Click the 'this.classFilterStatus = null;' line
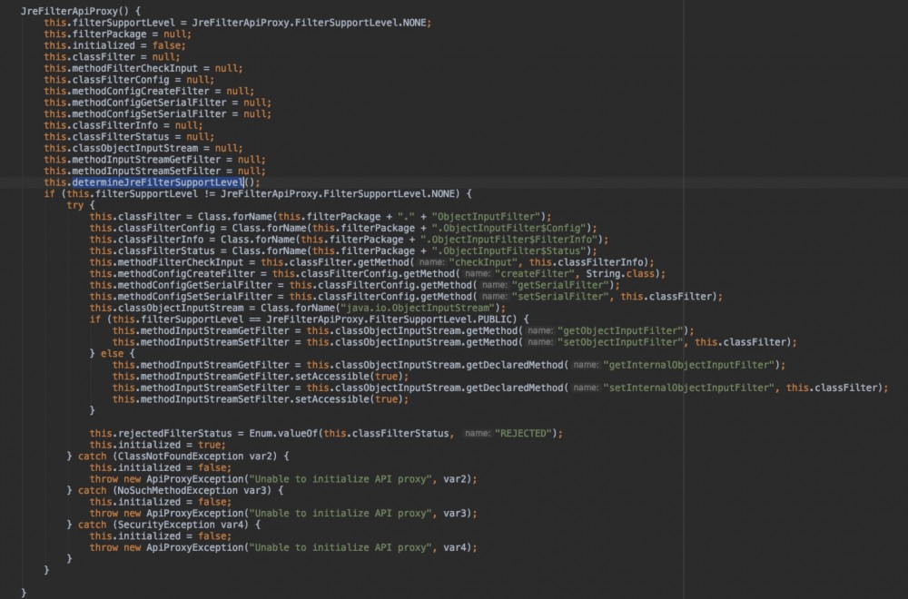The height and width of the screenshot is (599, 908). pyautogui.click(x=129, y=136)
